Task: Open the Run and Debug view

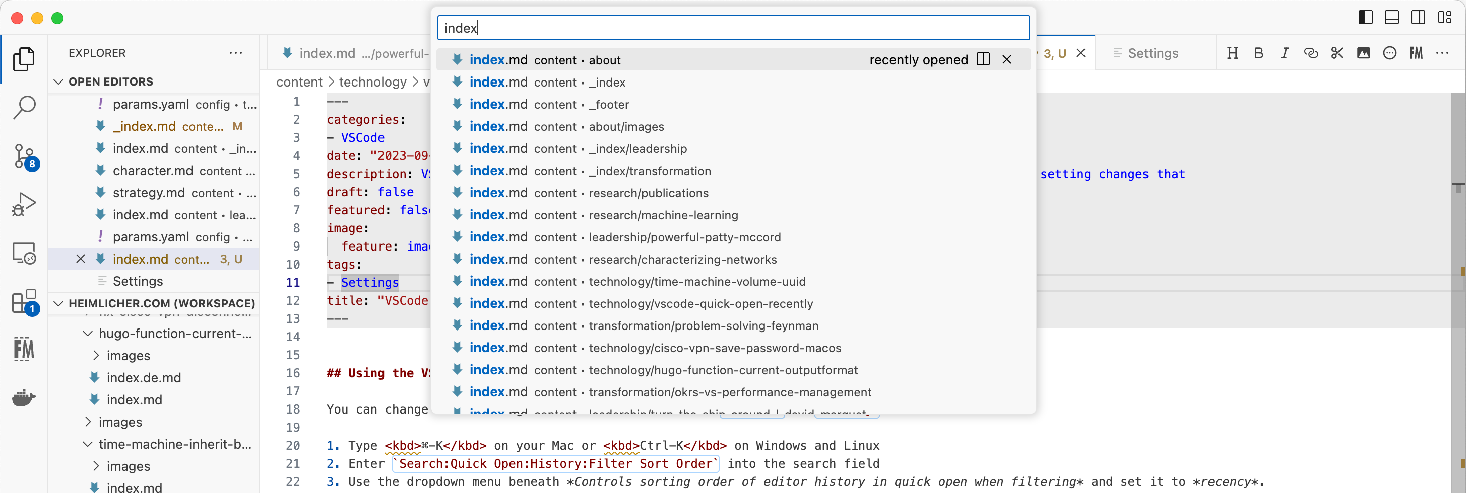Action: click(x=25, y=203)
